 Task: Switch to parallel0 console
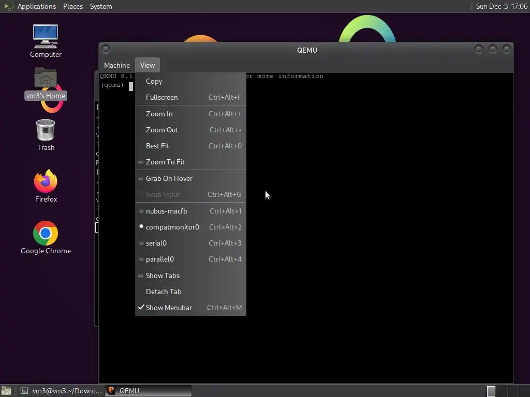click(x=190, y=259)
